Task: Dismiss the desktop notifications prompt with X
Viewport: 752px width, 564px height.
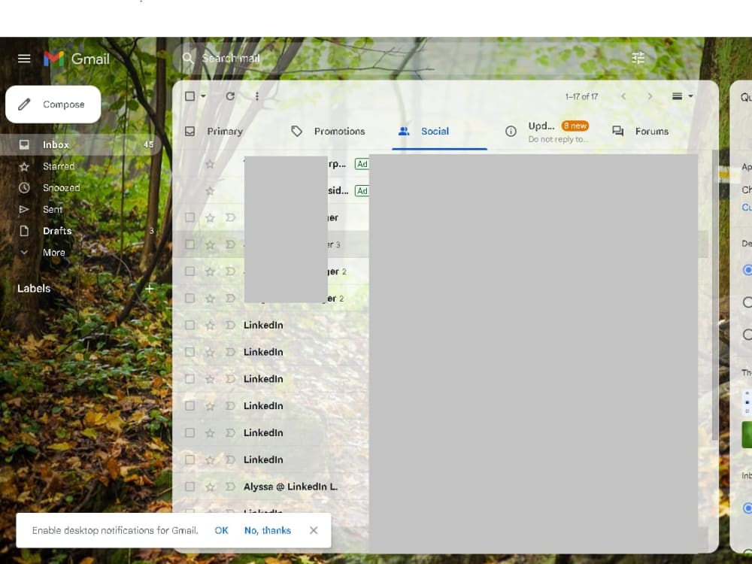Action: point(314,530)
